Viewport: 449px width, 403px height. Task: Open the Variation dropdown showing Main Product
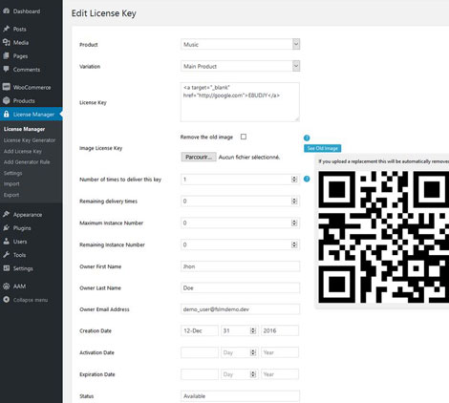pyautogui.click(x=240, y=66)
